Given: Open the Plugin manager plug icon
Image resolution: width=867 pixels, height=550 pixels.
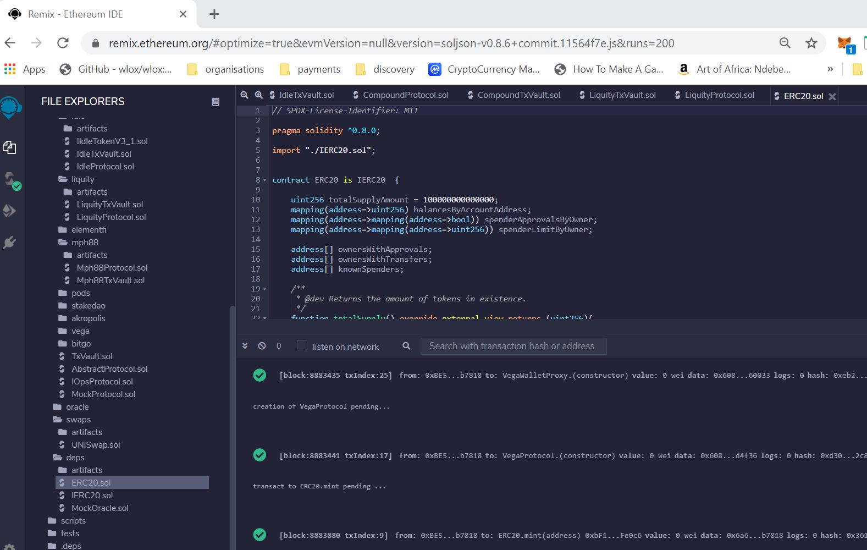Looking at the screenshot, I should click(x=9, y=242).
